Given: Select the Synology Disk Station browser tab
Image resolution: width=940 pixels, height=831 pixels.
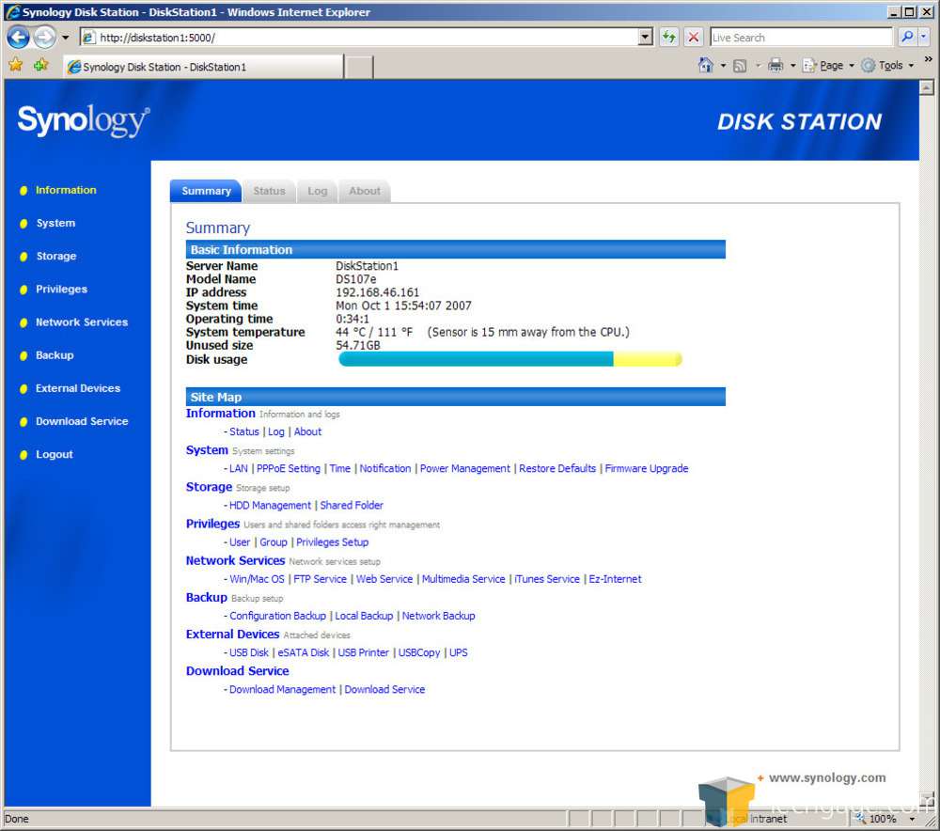Looking at the screenshot, I should 203,67.
